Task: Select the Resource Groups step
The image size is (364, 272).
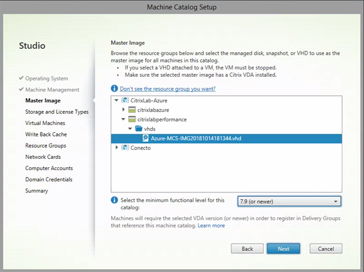Action: 46,146
